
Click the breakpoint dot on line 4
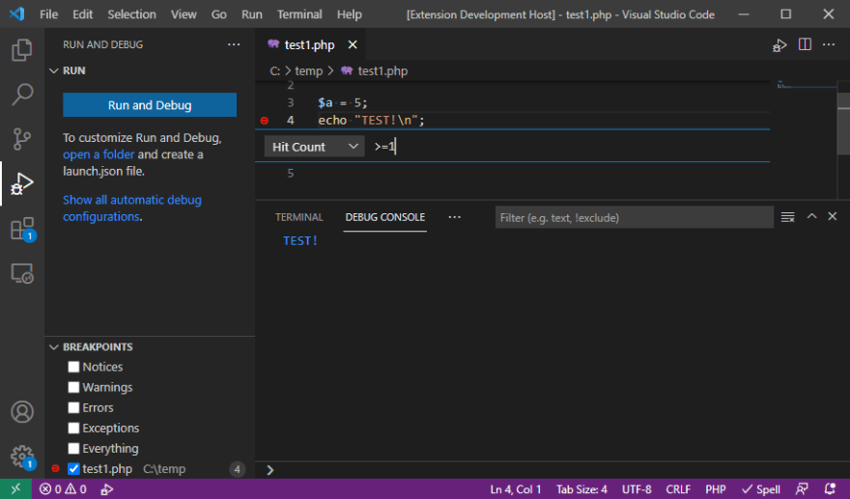click(265, 121)
